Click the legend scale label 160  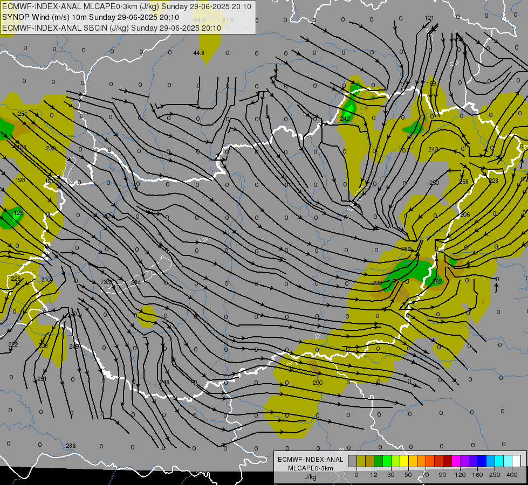(477, 475)
